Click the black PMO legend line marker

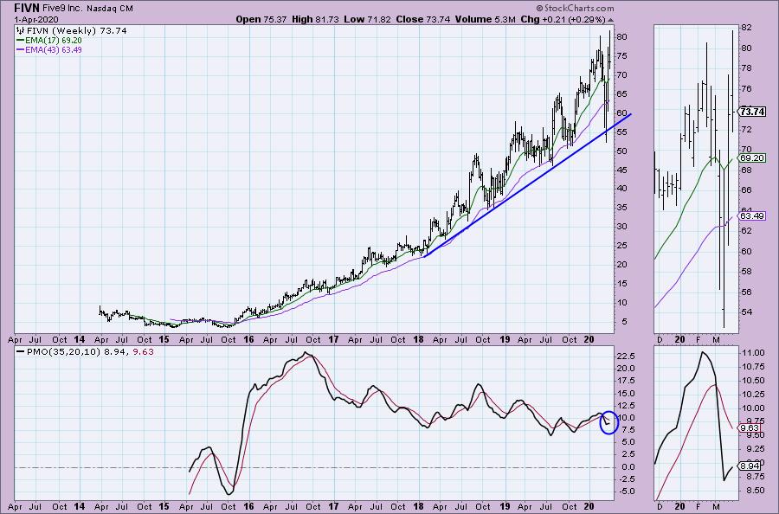click(x=21, y=351)
